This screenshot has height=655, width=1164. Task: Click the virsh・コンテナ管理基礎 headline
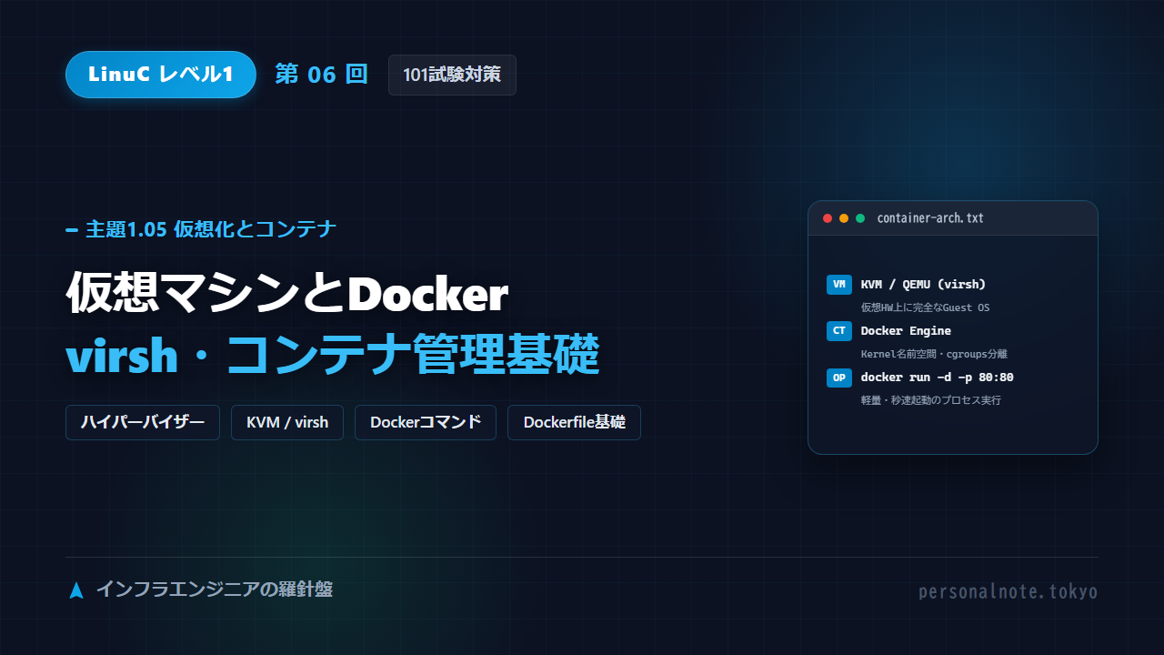point(333,355)
